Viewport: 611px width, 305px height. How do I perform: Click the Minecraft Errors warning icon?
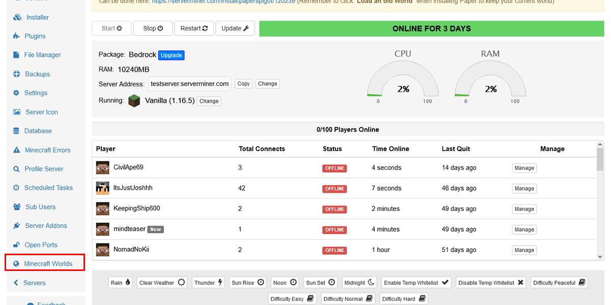17,150
